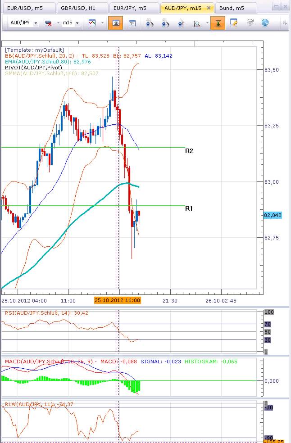The height and width of the screenshot is (443, 291).
Task: Expand the link options arrow
Action: (58, 23)
